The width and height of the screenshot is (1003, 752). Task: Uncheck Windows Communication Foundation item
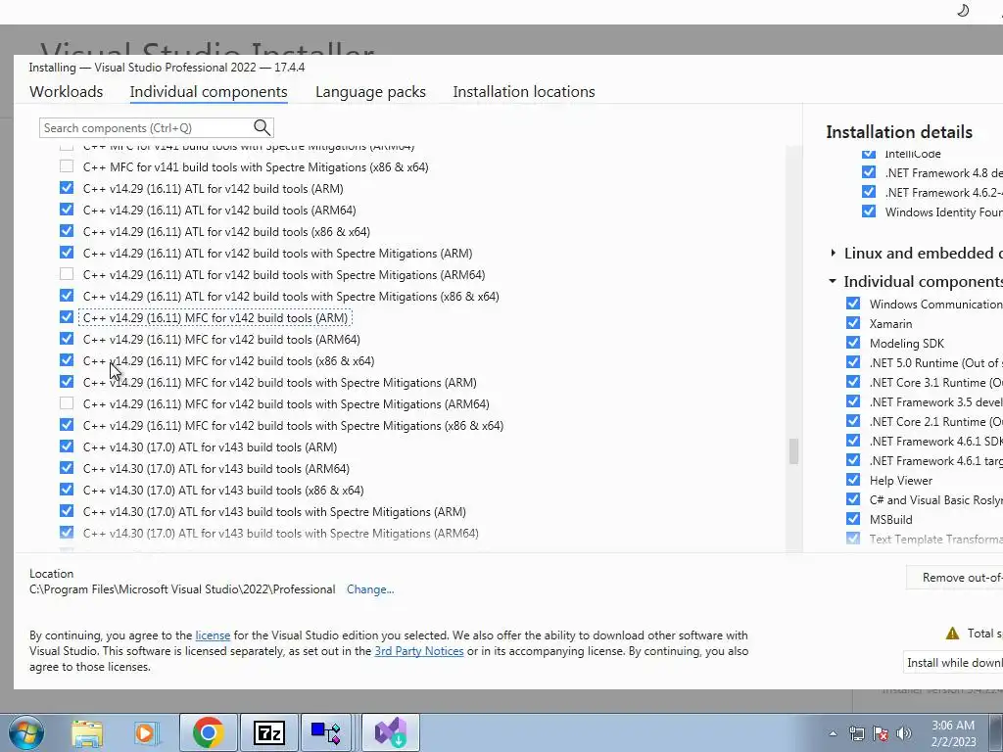pos(853,304)
